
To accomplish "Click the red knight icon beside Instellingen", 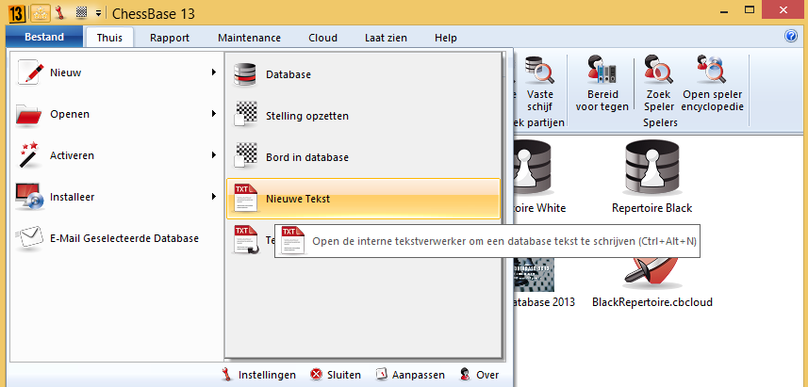I will 227,375.
